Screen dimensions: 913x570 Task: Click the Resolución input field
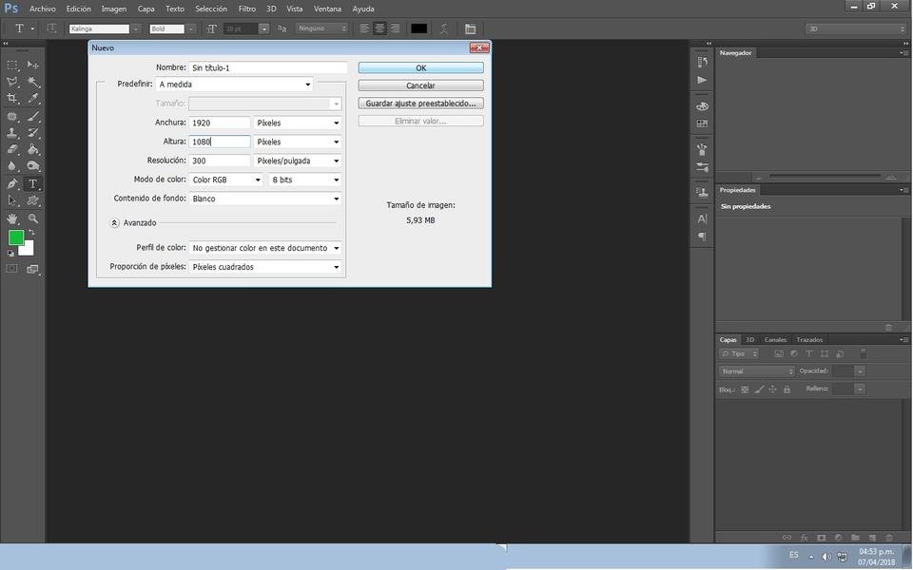[x=220, y=161]
